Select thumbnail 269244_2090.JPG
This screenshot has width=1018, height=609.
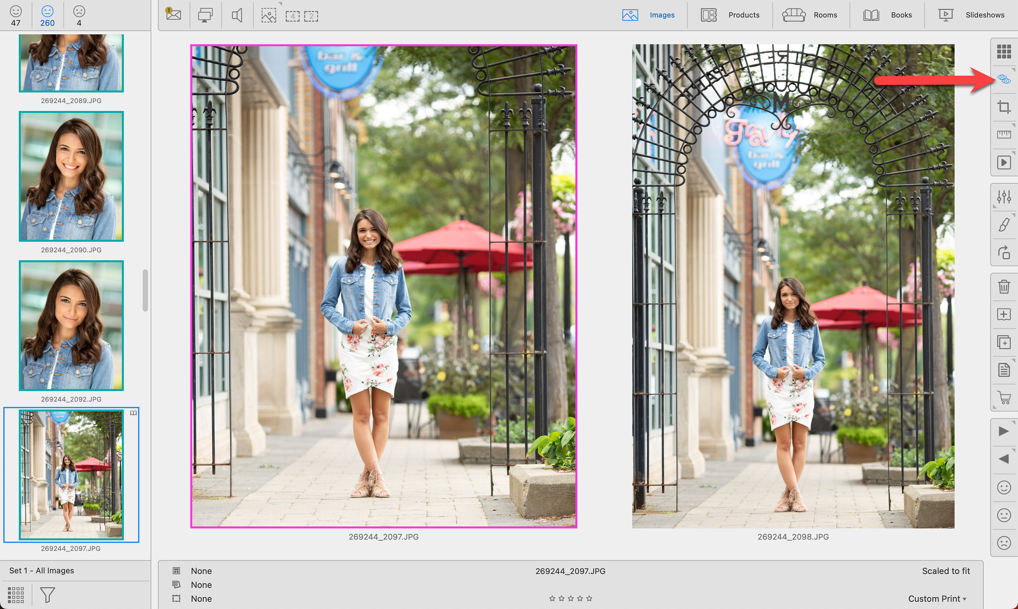[71, 177]
